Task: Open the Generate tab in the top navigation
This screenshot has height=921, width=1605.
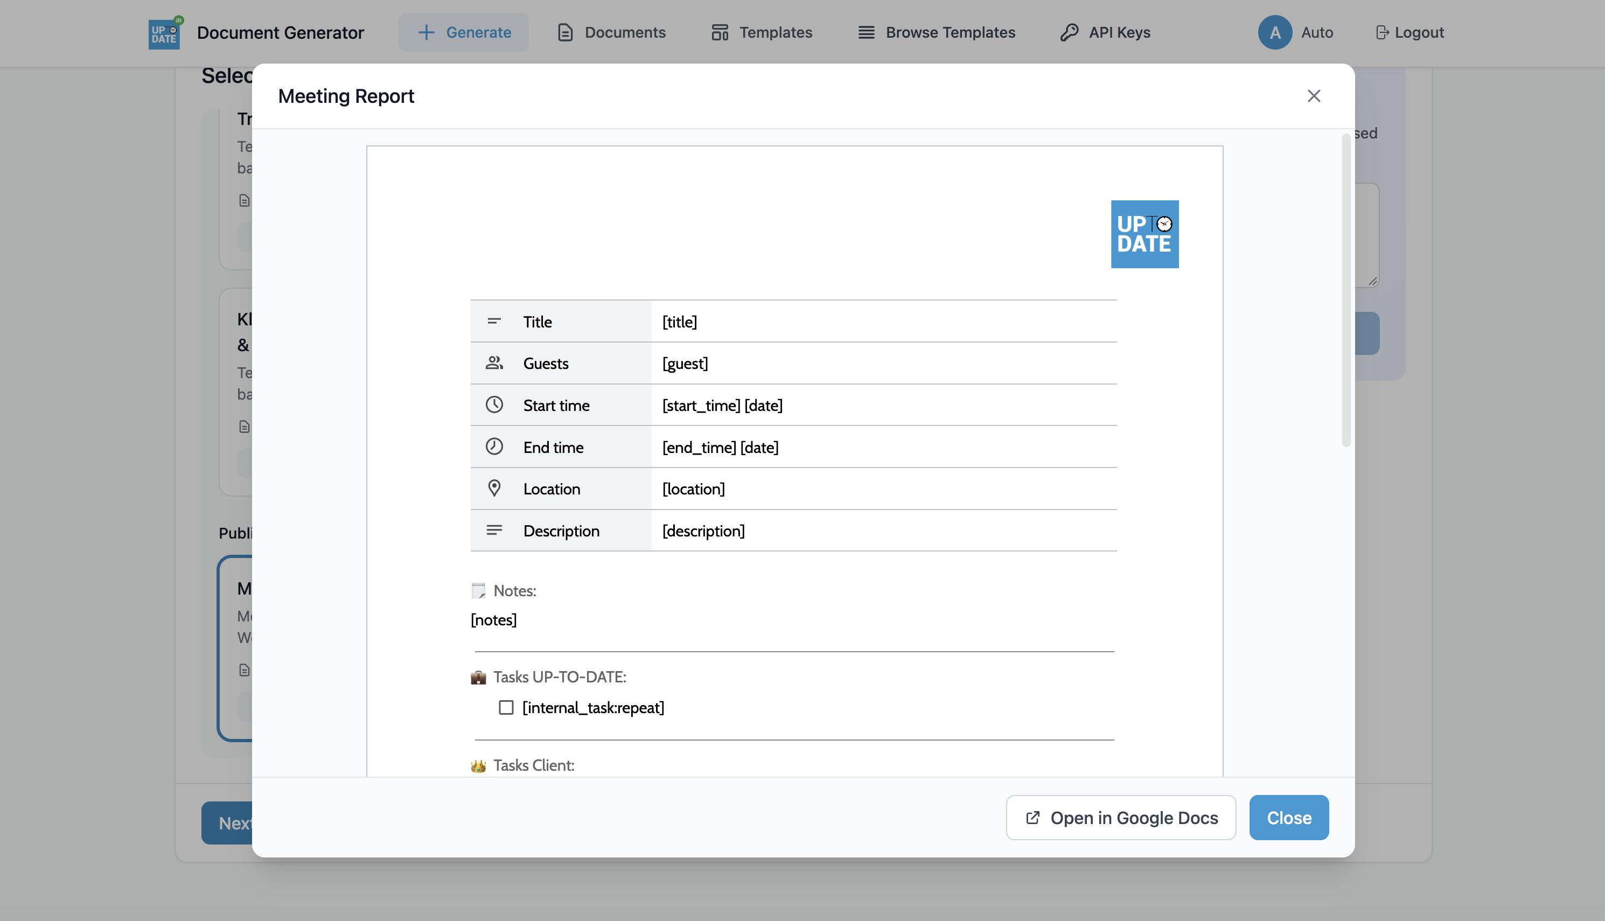Action: click(464, 32)
